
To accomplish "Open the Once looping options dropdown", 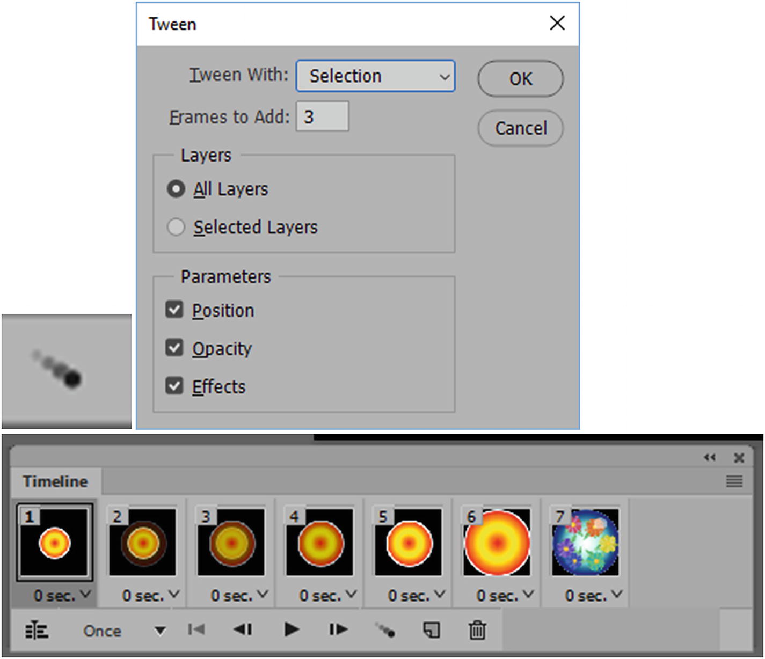I will click(x=158, y=630).
